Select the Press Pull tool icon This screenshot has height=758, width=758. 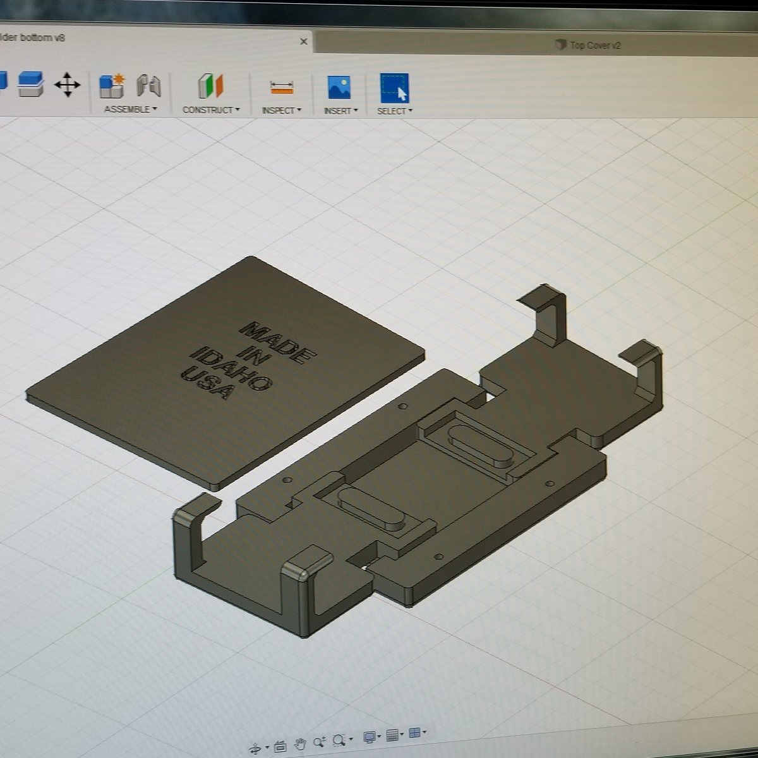coord(30,84)
